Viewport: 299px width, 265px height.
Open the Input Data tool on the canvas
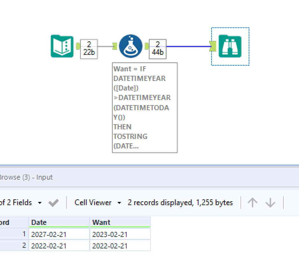(x=62, y=46)
